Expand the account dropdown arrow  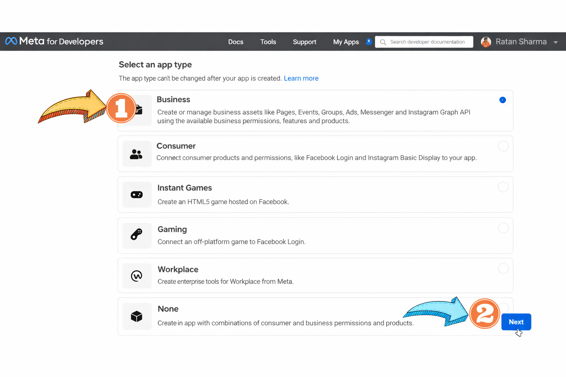coord(556,42)
